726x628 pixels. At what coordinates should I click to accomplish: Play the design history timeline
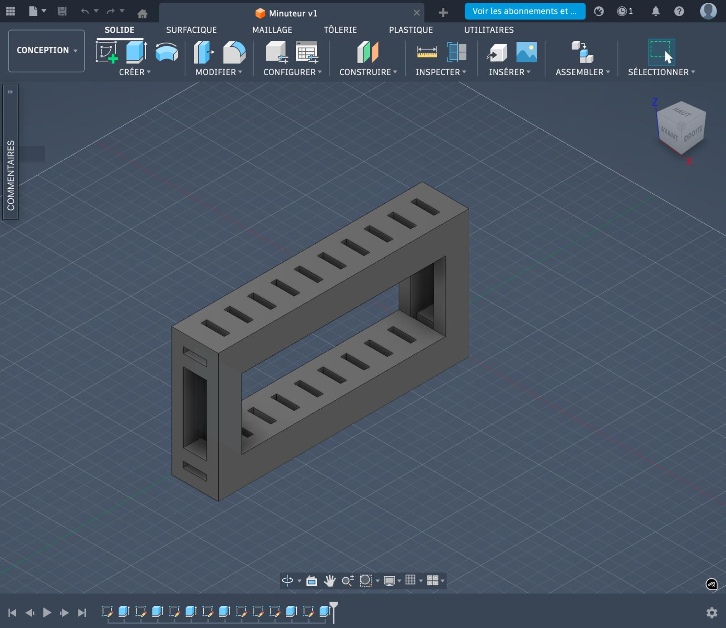[47, 613]
